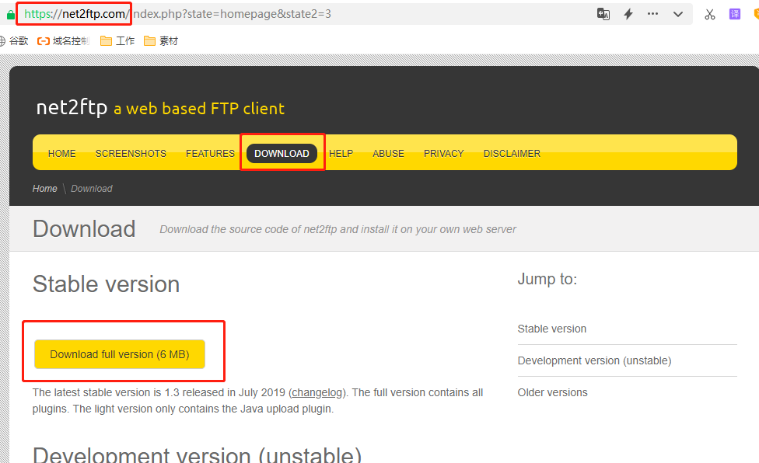Expand the address bar dropdown chevron
This screenshot has width=759, height=463.
(677, 14)
